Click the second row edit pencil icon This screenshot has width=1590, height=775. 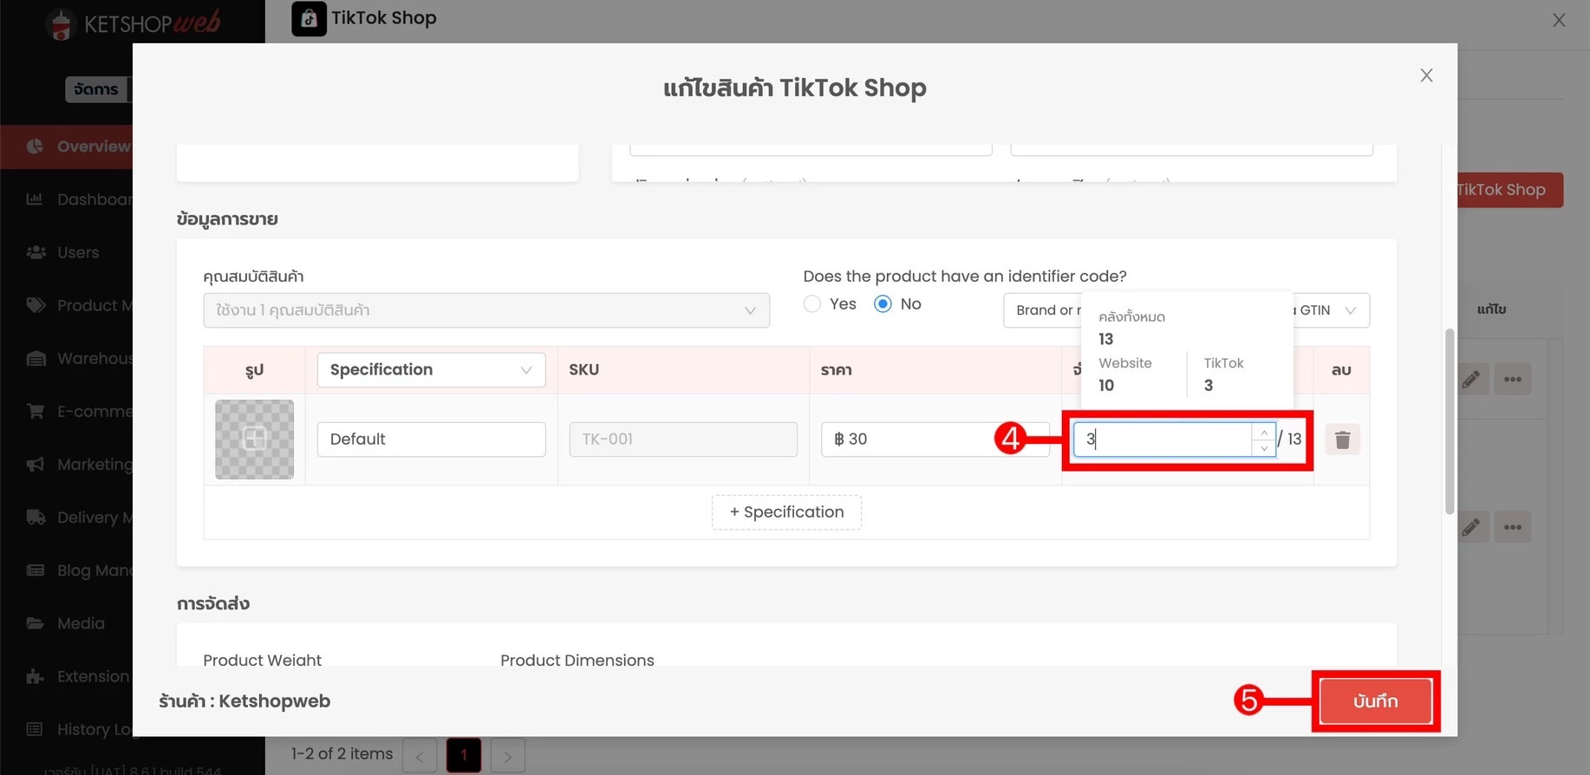pos(1471,527)
